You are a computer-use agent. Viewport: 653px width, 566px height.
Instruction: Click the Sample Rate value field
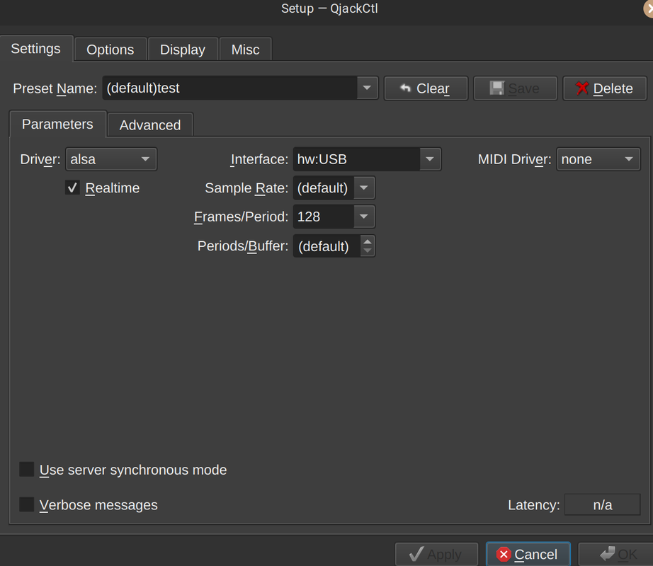324,188
